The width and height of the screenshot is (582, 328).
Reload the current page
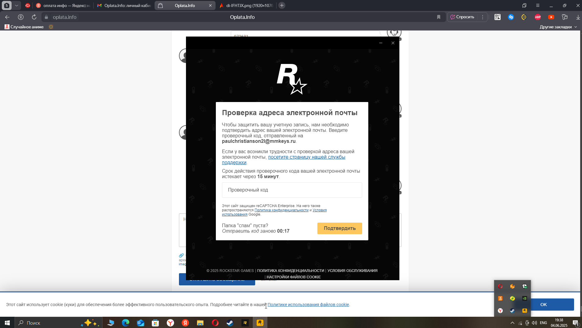tap(34, 17)
